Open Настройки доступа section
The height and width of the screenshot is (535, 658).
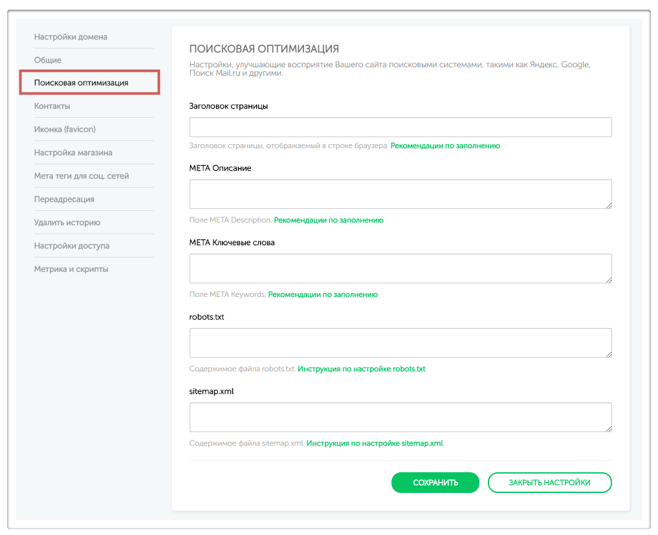point(72,246)
